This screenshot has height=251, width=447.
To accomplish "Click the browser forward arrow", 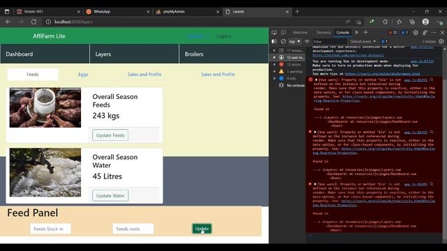I will (21, 22).
